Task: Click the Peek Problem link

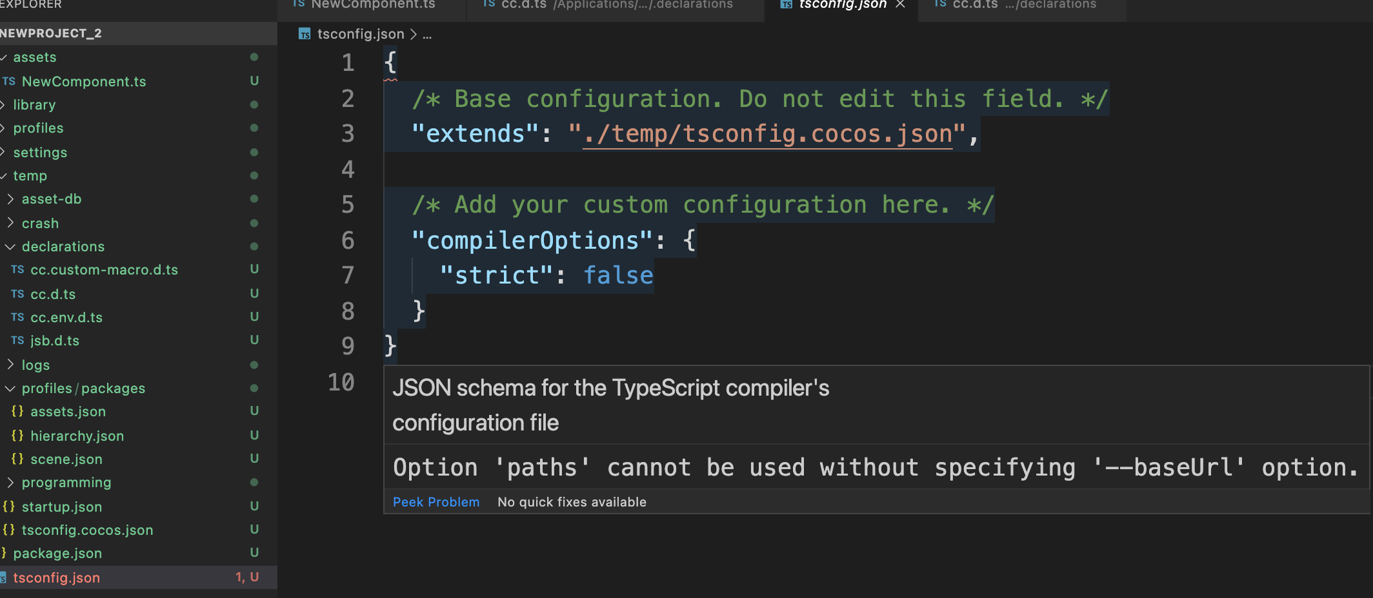Action: coord(436,502)
